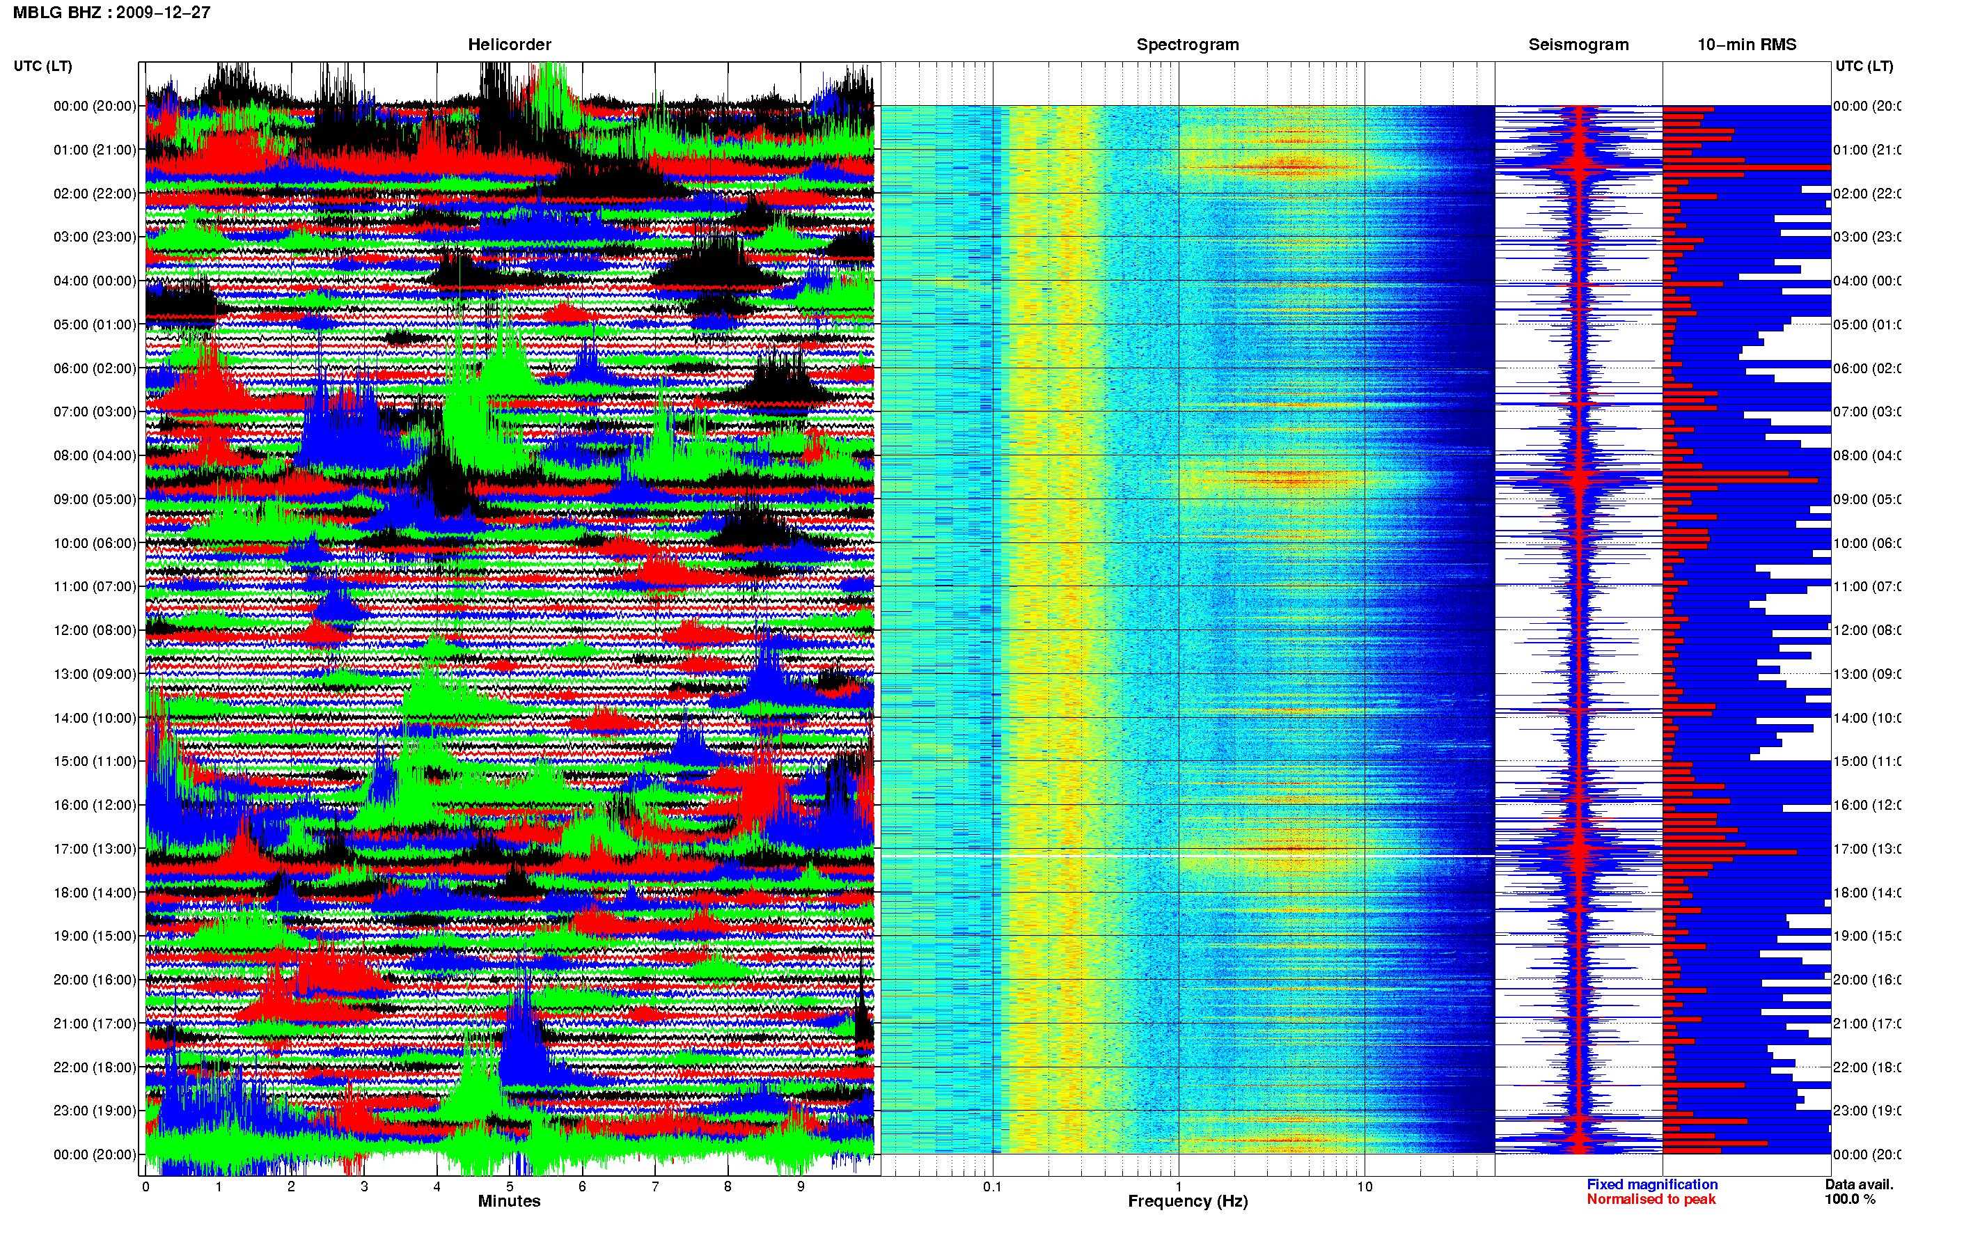Click the left time label '22:00 (18:00)'
The image size is (1980, 1238).
[x=95, y=1067]
